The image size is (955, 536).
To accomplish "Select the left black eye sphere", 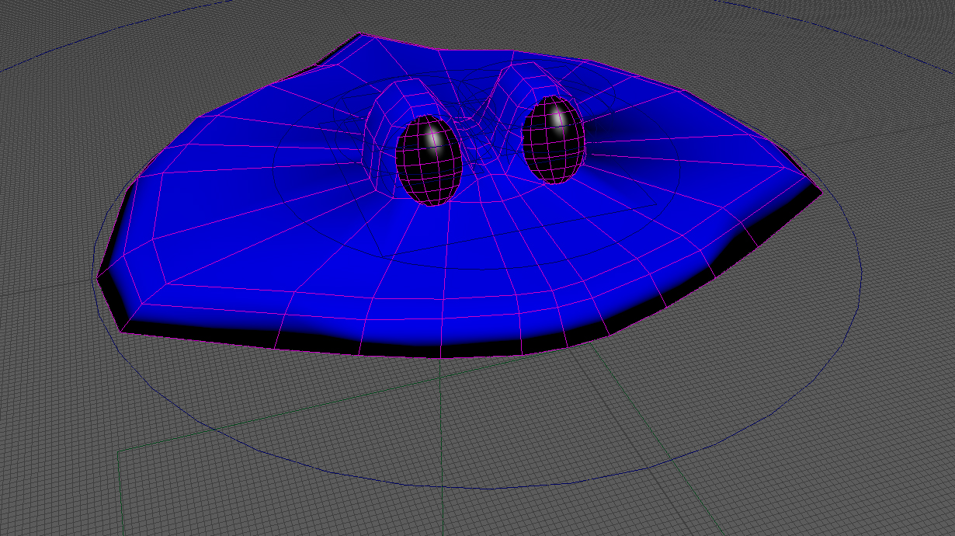I will pyautogui.click(x=429, y=162).
